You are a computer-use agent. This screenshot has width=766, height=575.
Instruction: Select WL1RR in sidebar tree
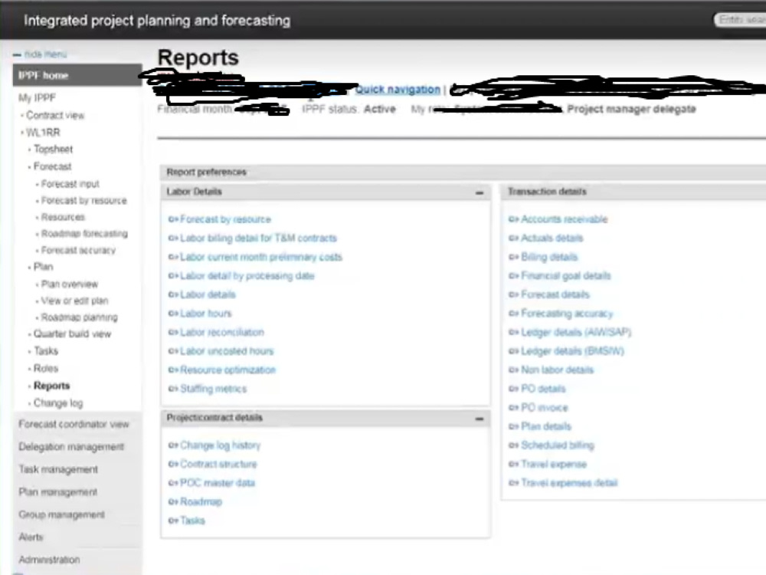pos(43,133)
